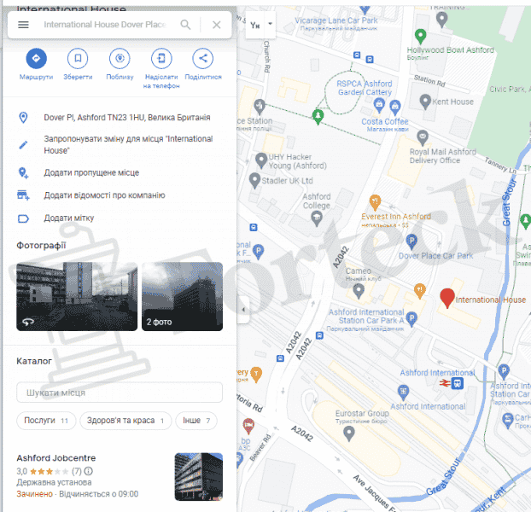Open the Ук language dropdown
The image size is (531, 512).
click(x=260, y=25)
